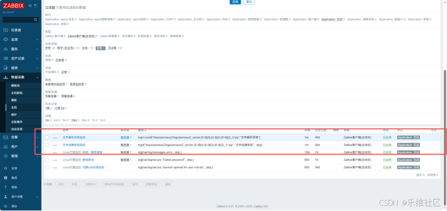Open the three-dot menu for 文件解析异常监控
Screen dimensions: 447x211
55,138
